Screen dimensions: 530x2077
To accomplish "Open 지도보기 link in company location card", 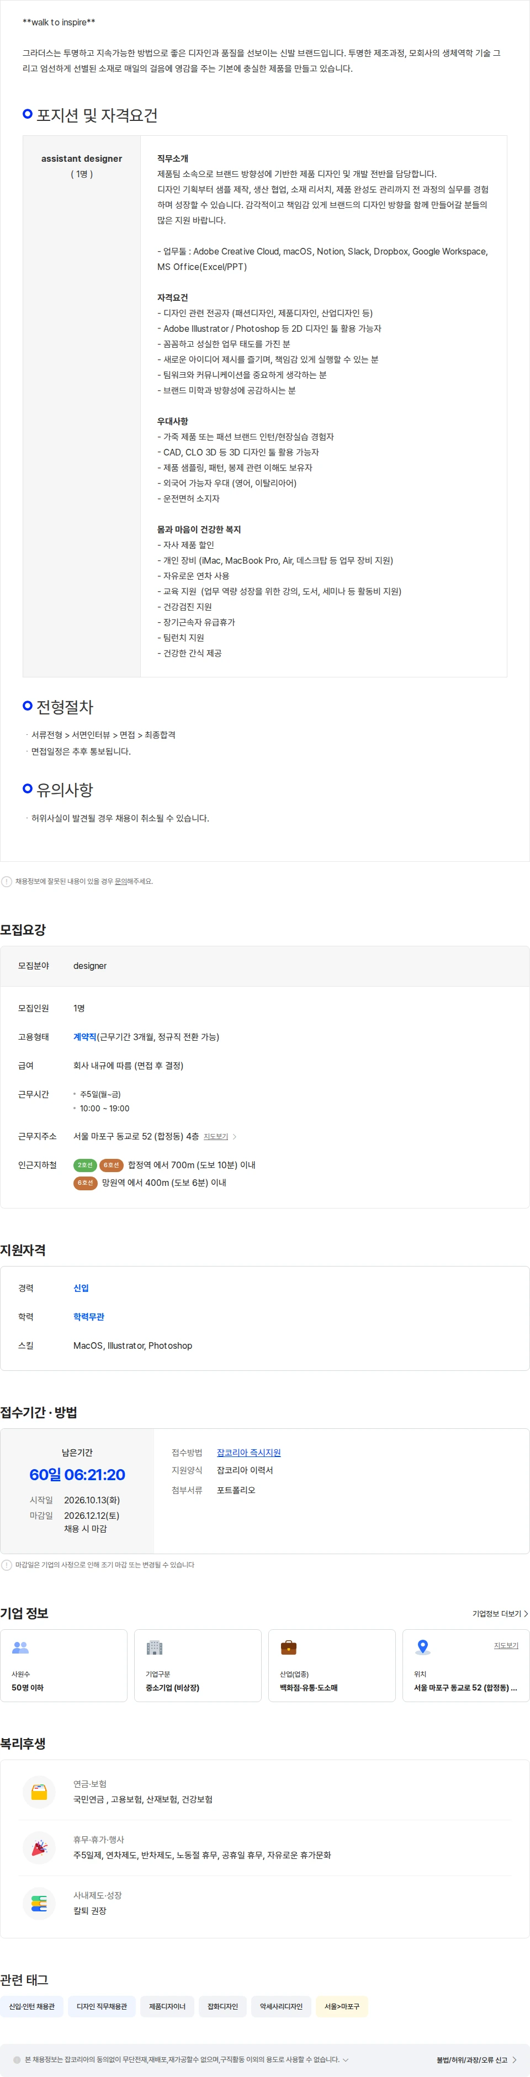I will tap(506, 1645).
